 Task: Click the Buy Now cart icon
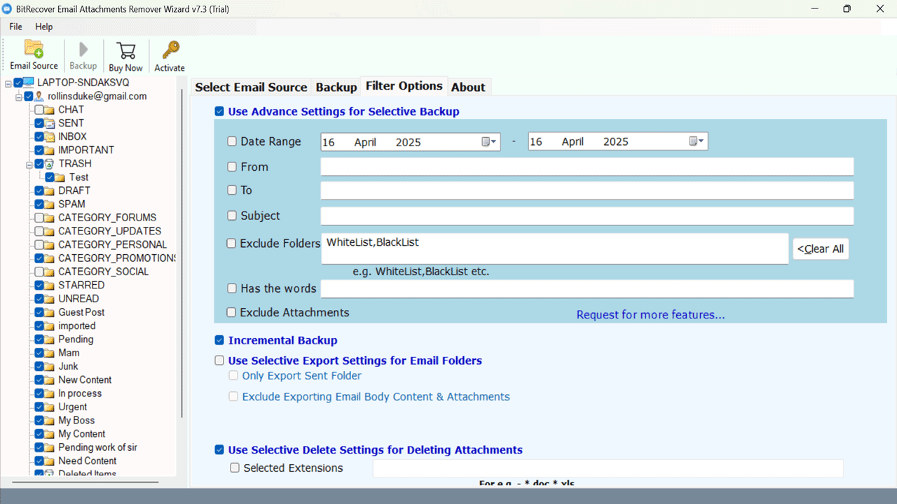pyautogui.click(x=126, y=50)
